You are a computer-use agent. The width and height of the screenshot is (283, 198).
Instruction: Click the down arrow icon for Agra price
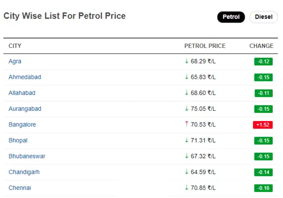[x=186, y=61]
